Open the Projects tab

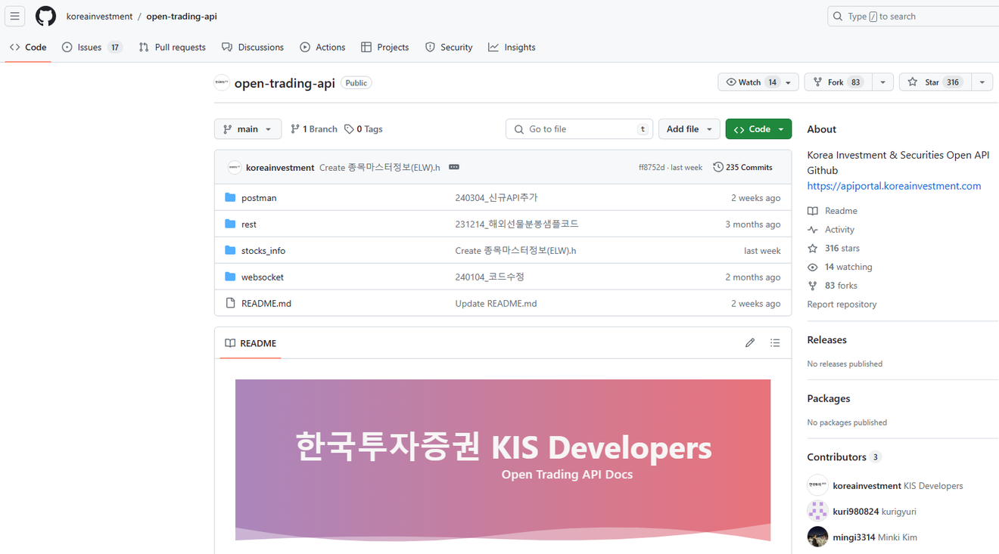(x=385, y=47)
